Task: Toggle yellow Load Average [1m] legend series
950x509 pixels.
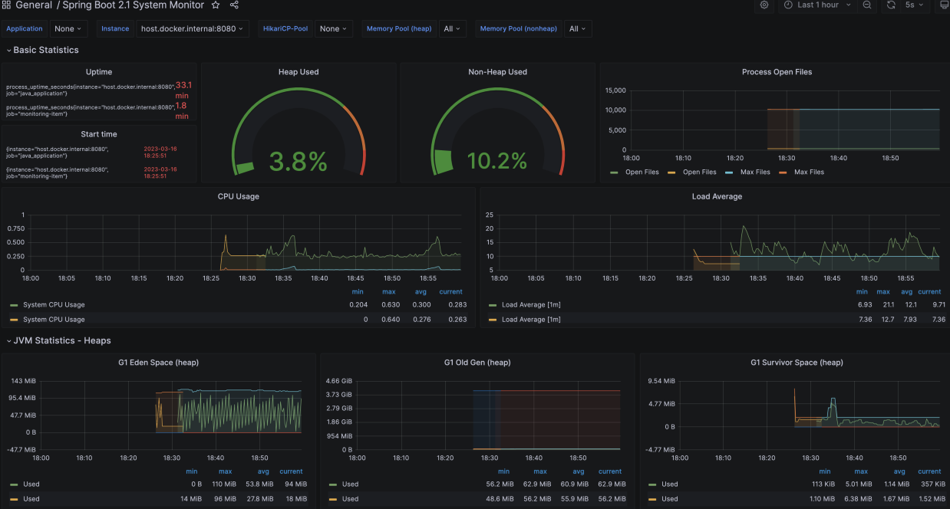Action: 531,320
